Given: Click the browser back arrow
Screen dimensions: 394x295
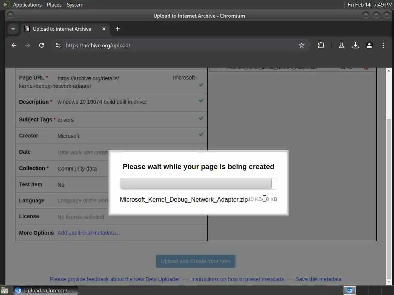Looking at the screenshot, I should 14,45.
